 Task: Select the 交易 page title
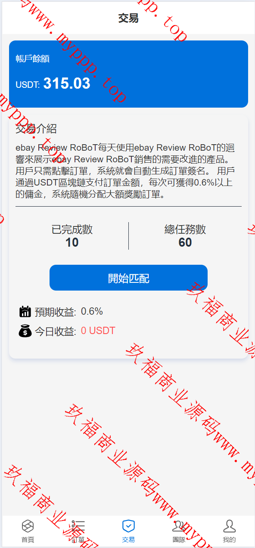tap(128, 18)
